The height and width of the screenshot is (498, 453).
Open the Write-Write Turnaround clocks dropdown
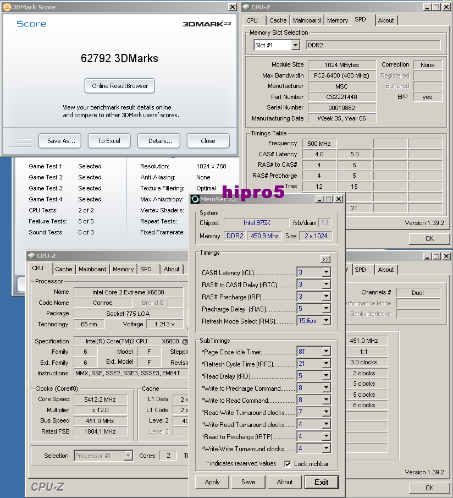pos(326,448)
